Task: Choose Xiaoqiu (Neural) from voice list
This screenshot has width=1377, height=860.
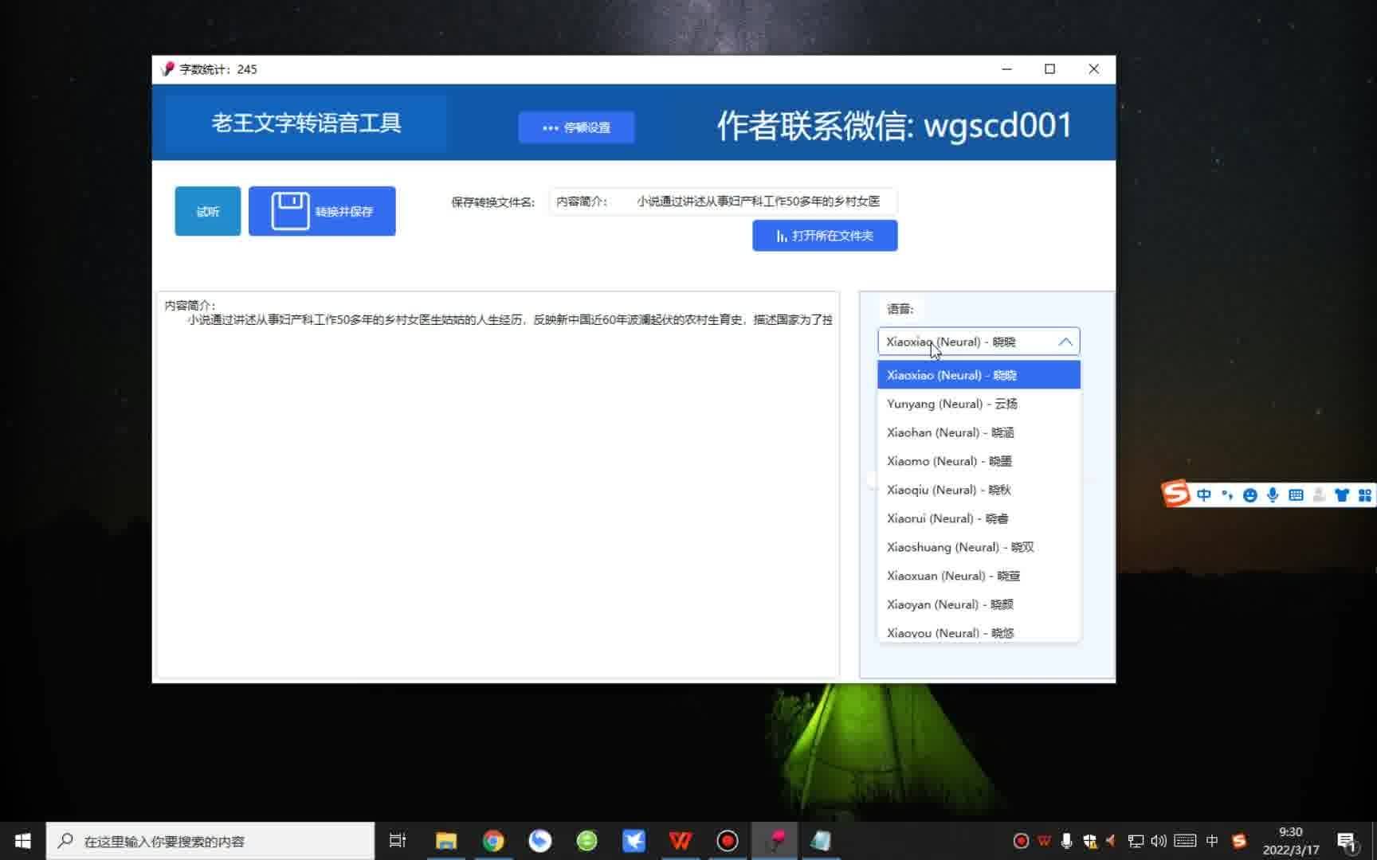Action: (x=948, y=490)
